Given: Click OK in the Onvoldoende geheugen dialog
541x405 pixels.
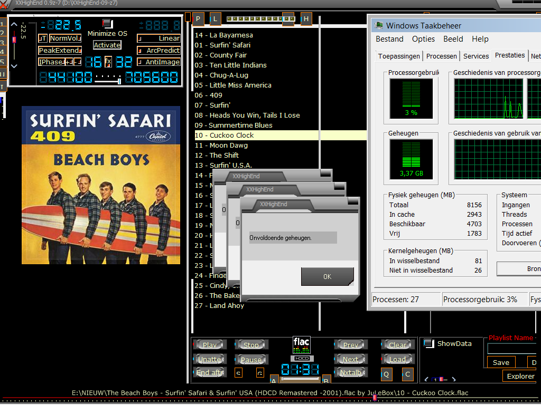Looking at the screenshot, I should pyautogui.click(x=328, y=276).
